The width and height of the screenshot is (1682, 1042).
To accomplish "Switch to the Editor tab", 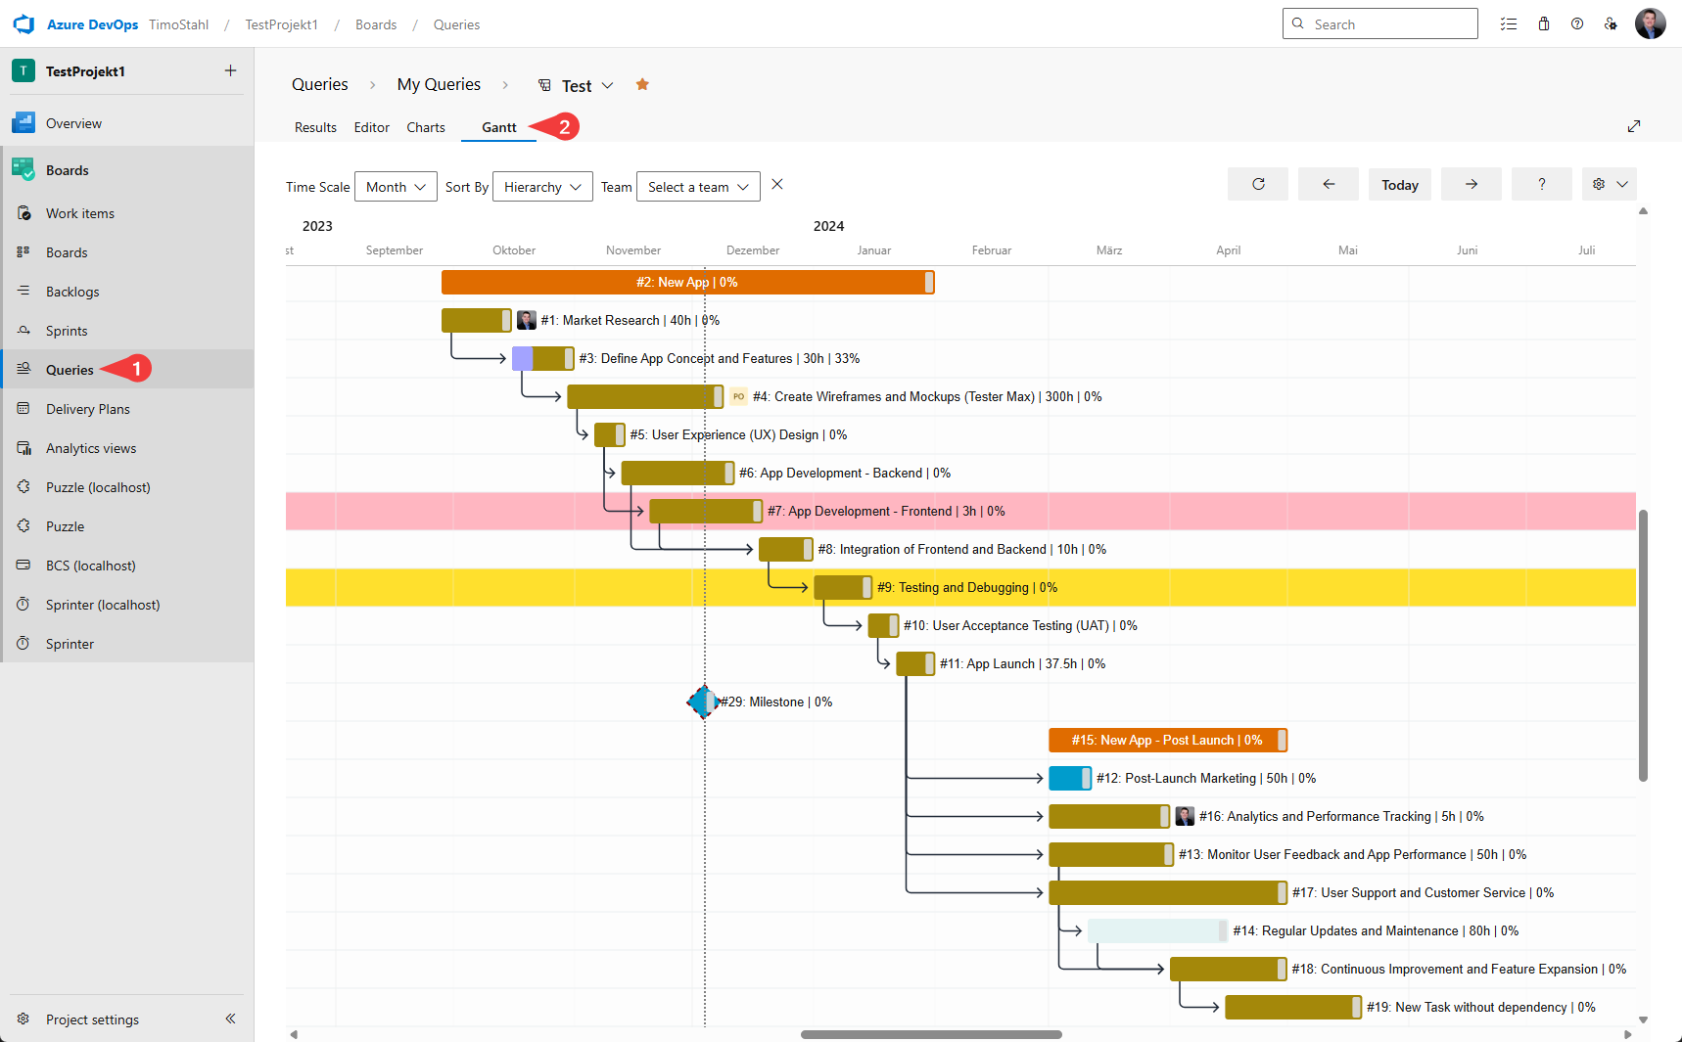I will coord(371,127).
